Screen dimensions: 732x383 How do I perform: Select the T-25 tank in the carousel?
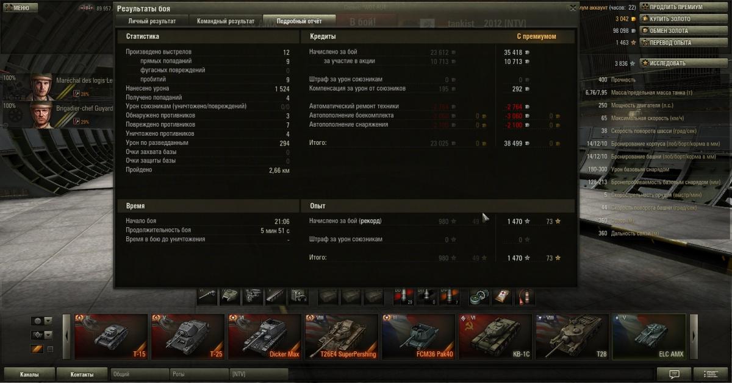pyautogui.click(x=187, y=336)
